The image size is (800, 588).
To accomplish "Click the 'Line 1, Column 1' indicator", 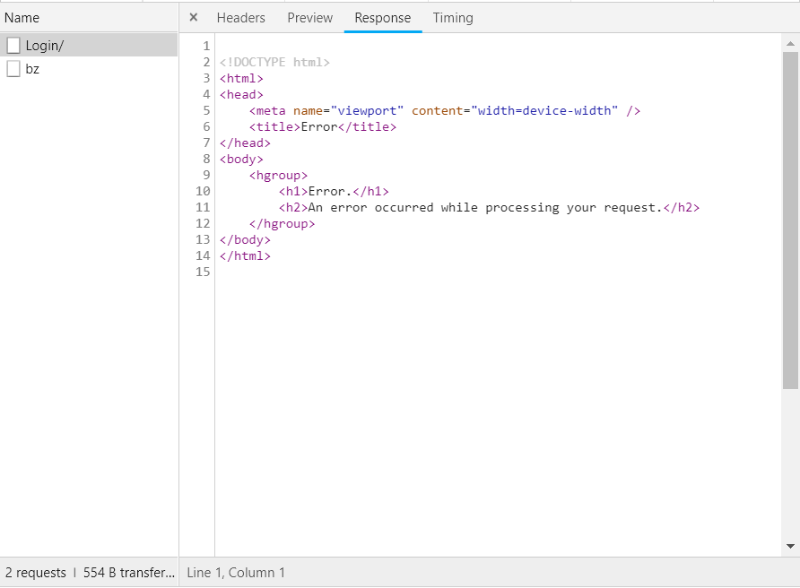I will coord(236,573).
